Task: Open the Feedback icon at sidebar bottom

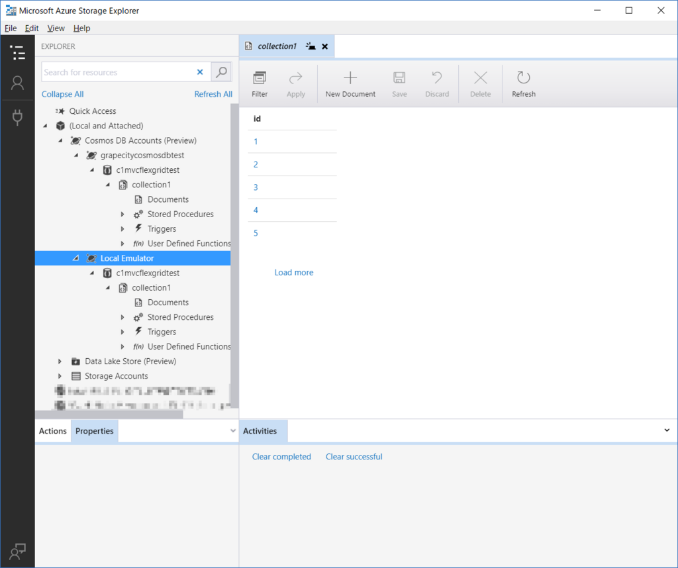Action: tap(17, 551)
